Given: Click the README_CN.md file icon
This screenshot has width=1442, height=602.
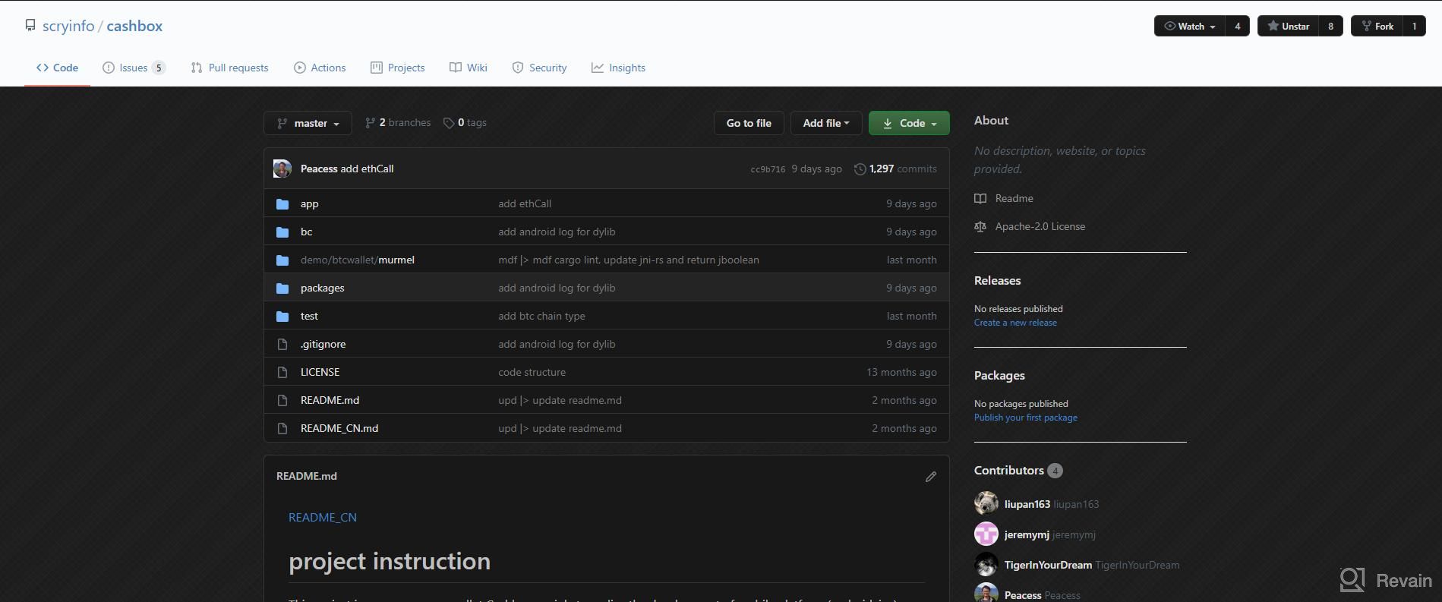Looking at the screenshot, I should (282, 428).
